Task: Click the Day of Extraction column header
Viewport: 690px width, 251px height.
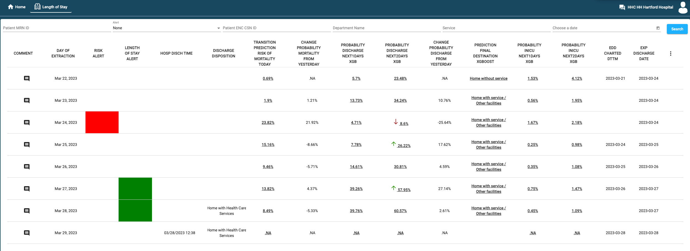Action: [x=63, y=53]
